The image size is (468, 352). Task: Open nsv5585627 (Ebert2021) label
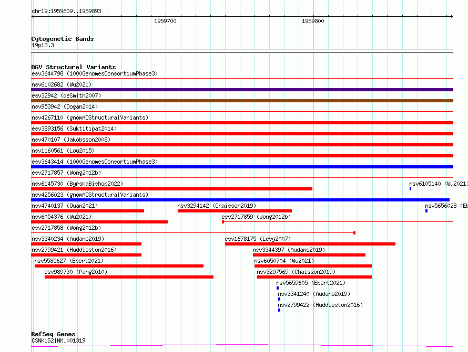69,261
